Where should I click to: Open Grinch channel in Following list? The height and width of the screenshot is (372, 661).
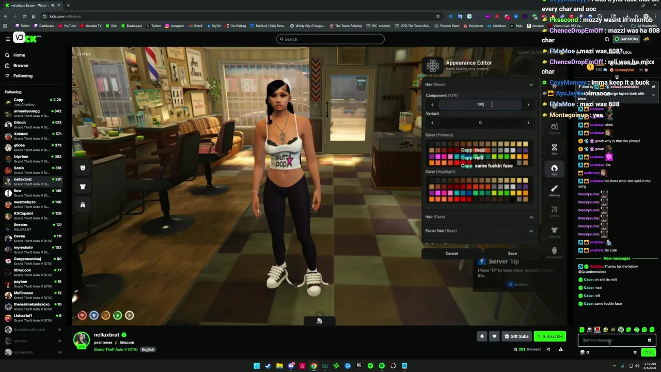[33, 125]
